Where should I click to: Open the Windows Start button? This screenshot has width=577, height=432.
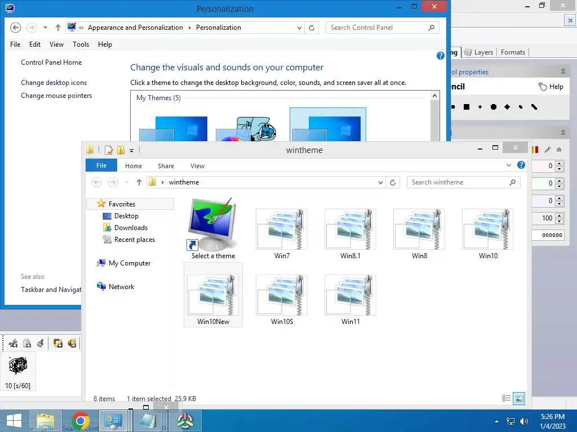coord(14,421)
